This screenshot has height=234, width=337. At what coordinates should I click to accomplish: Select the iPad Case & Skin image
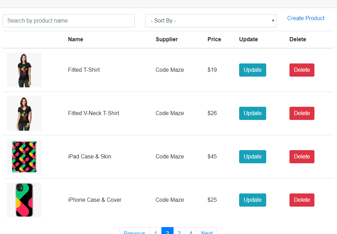24,157
